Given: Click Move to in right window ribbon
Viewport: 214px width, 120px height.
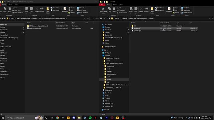Looking at the screenshot, I should pos(131,10).
